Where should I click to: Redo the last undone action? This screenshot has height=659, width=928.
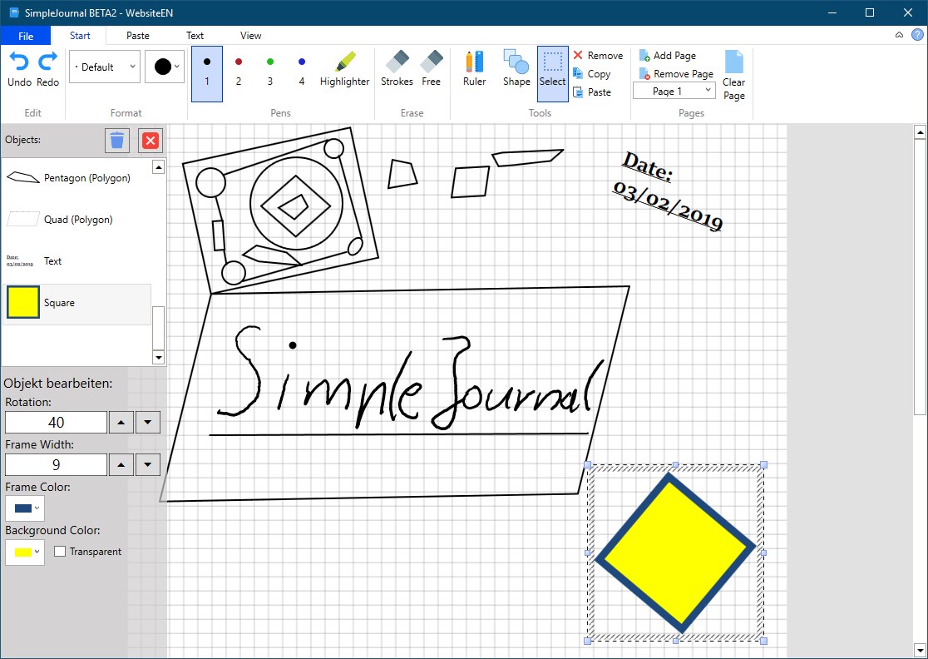click(48, 70)
